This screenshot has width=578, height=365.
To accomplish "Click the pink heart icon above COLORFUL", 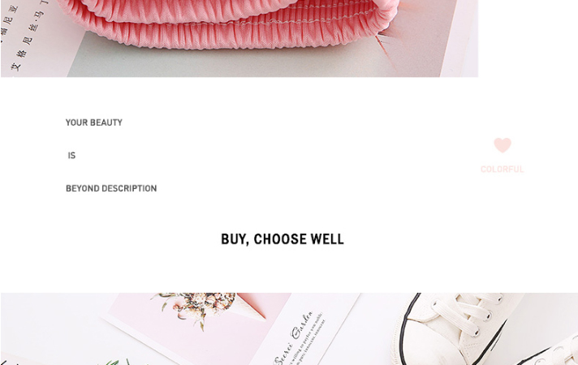I will 503,144.
